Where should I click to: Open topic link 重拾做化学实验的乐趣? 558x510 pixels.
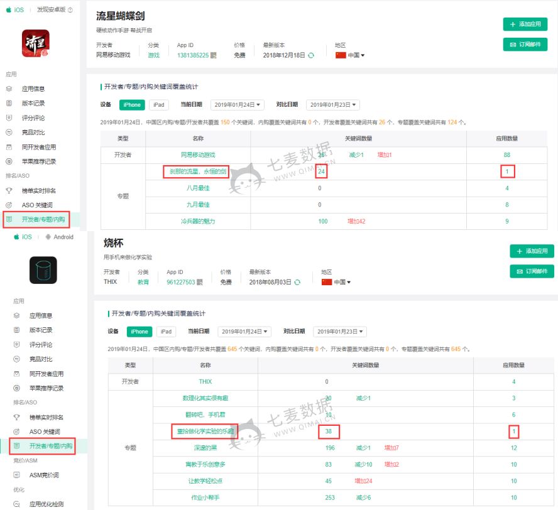pyautogui.click(x=205, y=431)
